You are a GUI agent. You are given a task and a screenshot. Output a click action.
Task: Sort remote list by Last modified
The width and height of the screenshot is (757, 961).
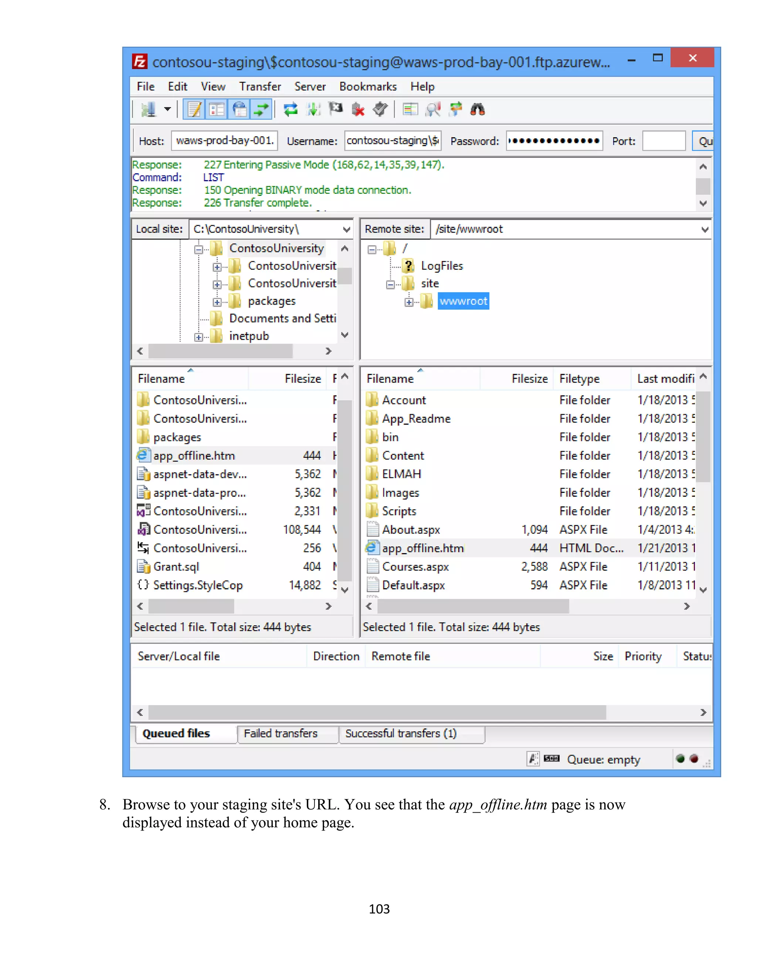pos(663,379)
